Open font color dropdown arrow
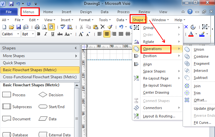The height and width of the screenshot is (137, 215). [x=196, y=34]
